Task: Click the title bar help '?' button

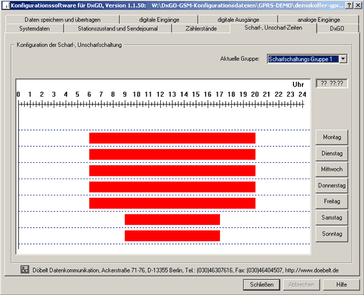Action: (x=349, y=5)
